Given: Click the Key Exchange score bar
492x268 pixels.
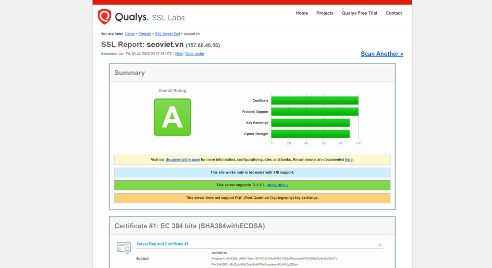Looking at the screenshot, I should coord(310,123).
